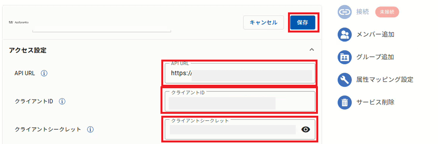This screenshot has width=438, height=144.
Task: Click the 属性マッピング設定 wrench icon
Action: click(x=345, y=80)
